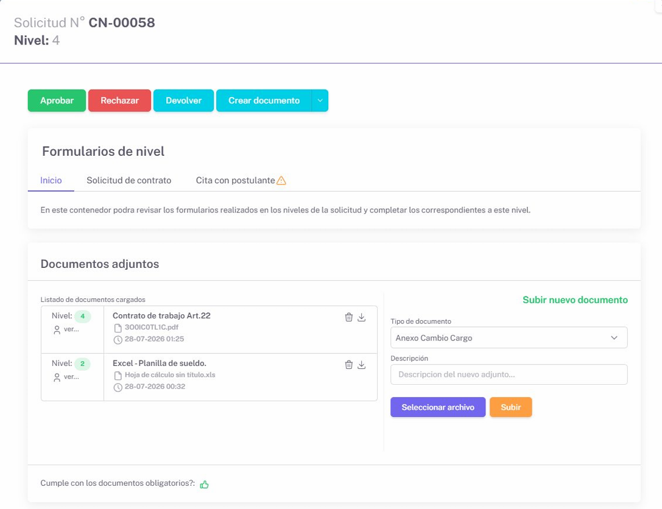The image size is (662, 509).
Task: Click the Seleccionar archivo button
Action: pyautogui.click(x=438, y=407)
